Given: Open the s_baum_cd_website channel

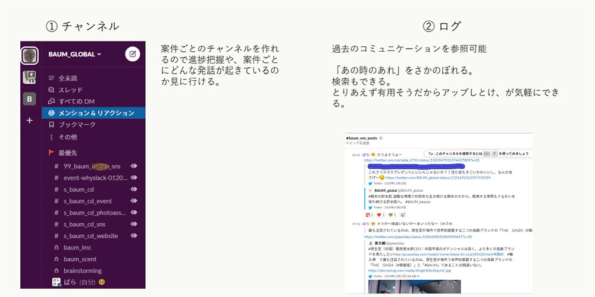Looking at the screenshot, I should point(93,236).
